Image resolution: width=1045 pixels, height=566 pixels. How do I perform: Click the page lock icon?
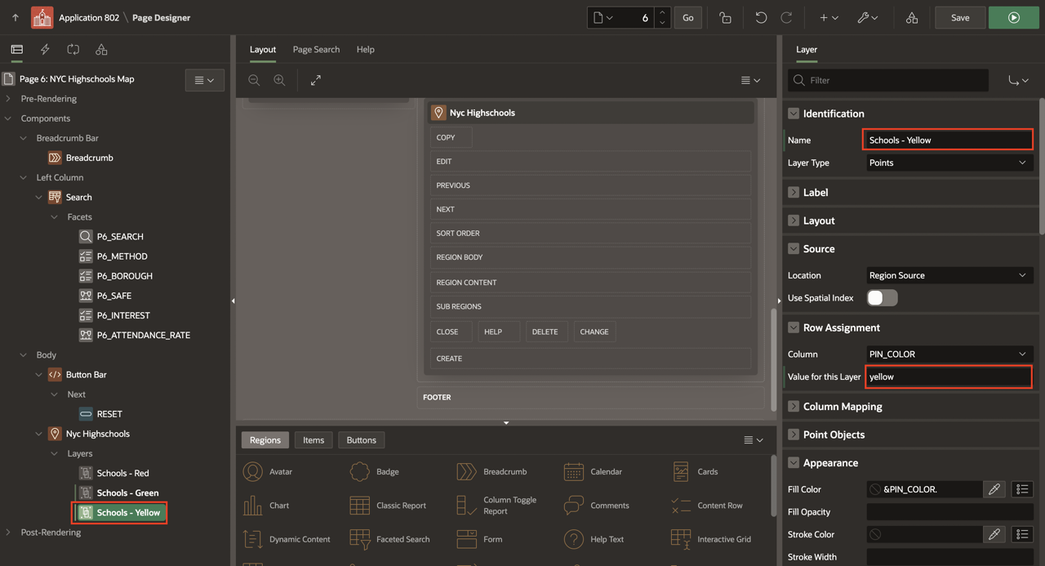(725, 17)
